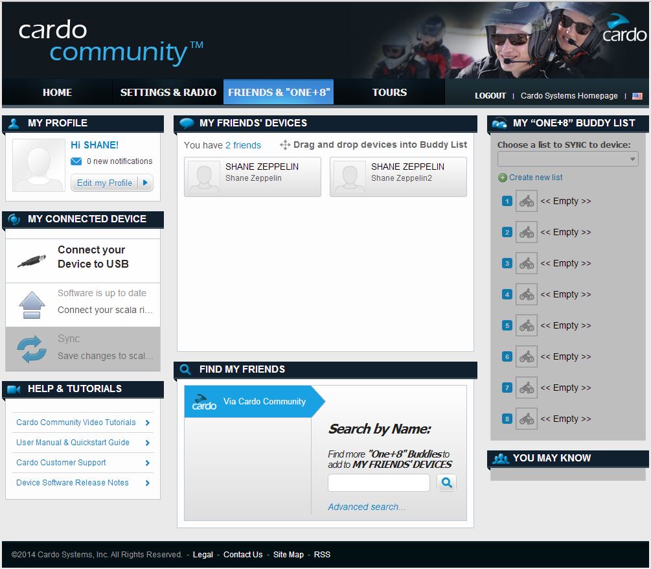This screenshot has height=569, width=651.
Task: Click the software update upload arrow icon
Action: coord(32,305)
